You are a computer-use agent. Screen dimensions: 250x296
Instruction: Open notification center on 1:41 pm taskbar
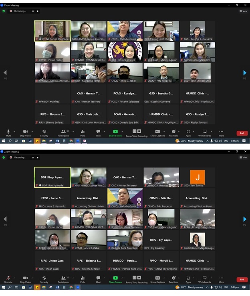(x=244, y=287)
